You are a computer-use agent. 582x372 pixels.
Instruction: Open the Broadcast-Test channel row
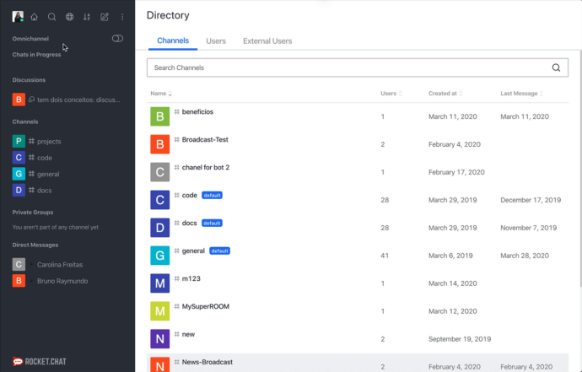click(x=358, y=144)
